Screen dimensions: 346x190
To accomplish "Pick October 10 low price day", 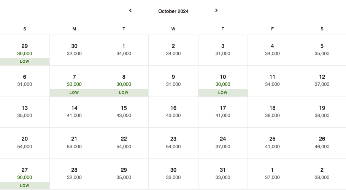I will pyautogui.click(x=223, y=81).
